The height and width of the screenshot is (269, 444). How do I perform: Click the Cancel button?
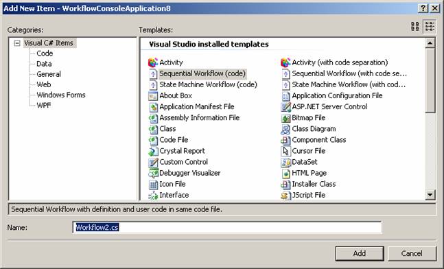click(x=412, y=253)
